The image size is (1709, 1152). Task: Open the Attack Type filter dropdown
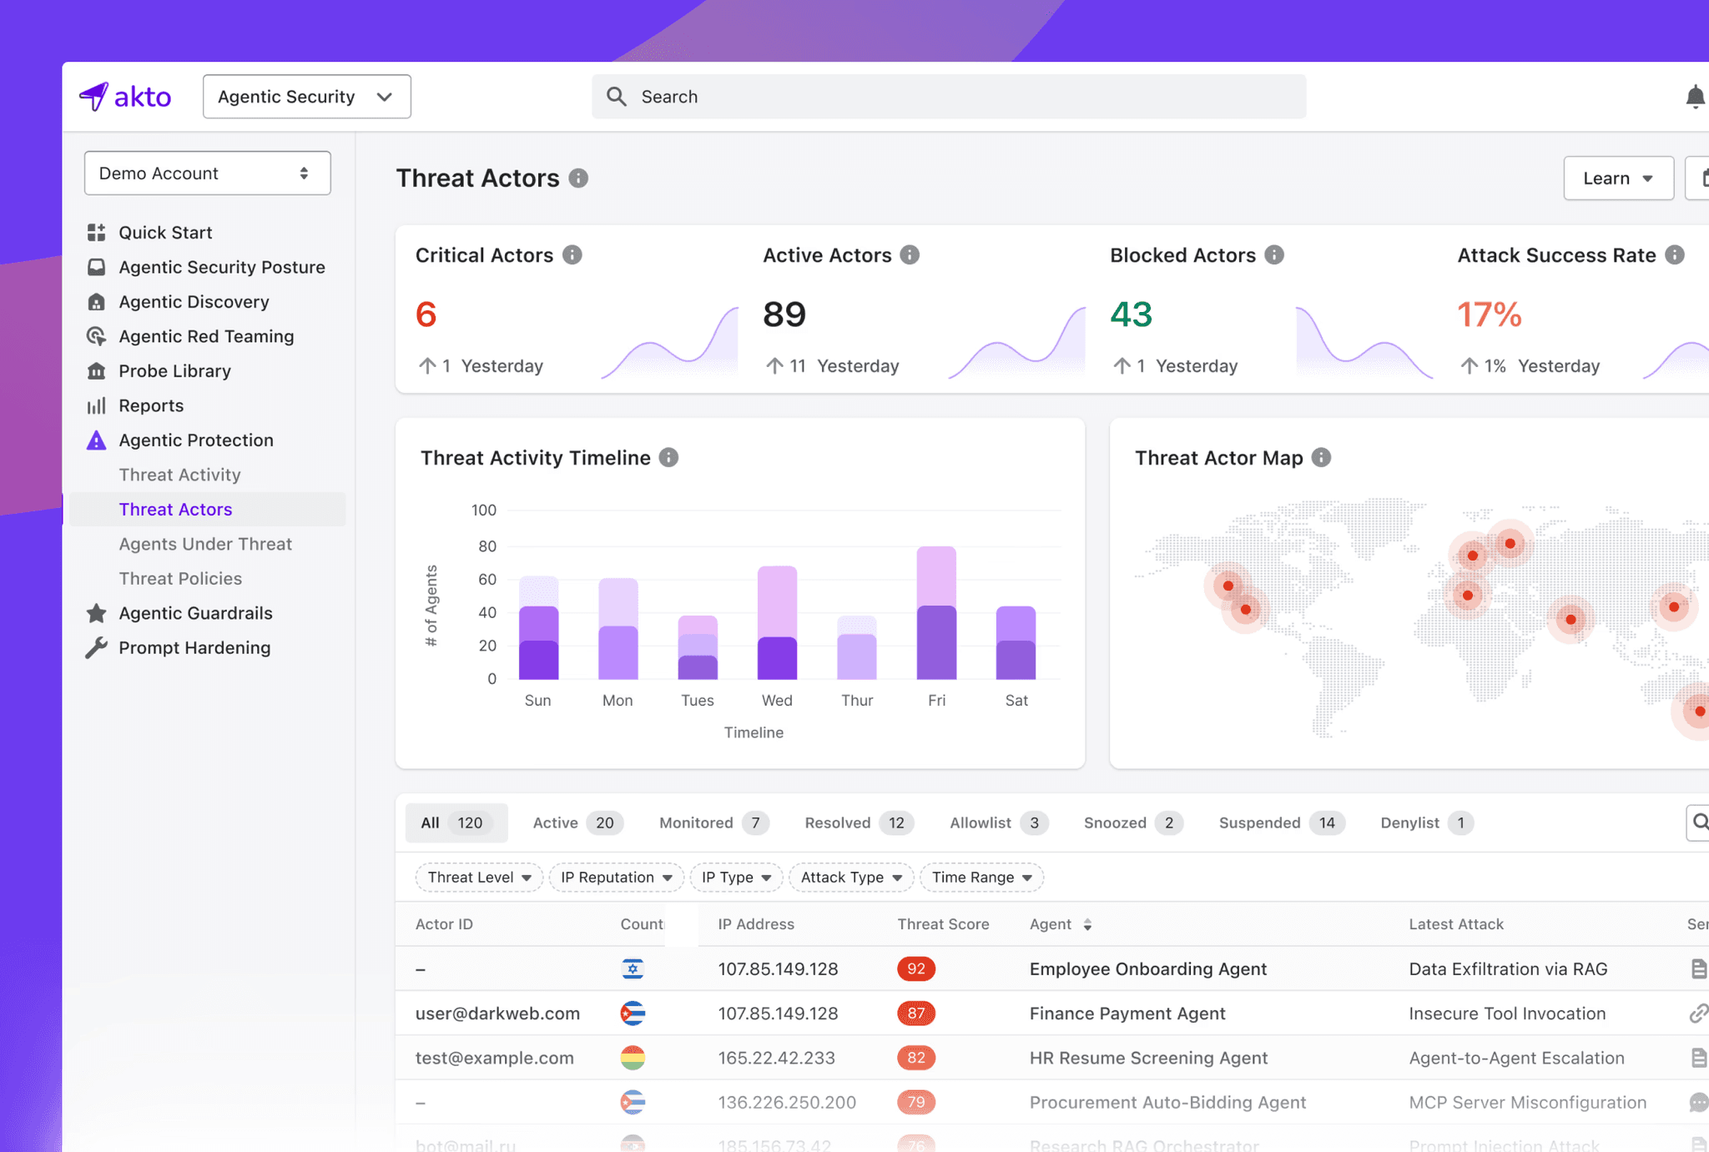[x=850, y=878]
